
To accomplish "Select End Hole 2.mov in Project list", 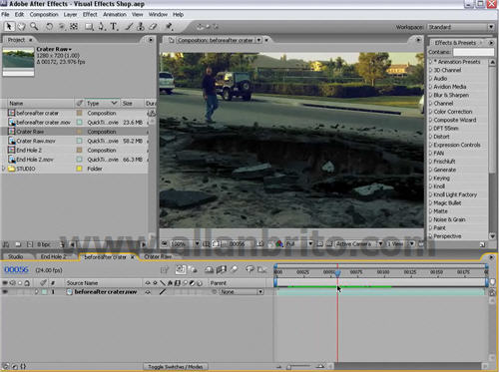I will tap(35, 160).
